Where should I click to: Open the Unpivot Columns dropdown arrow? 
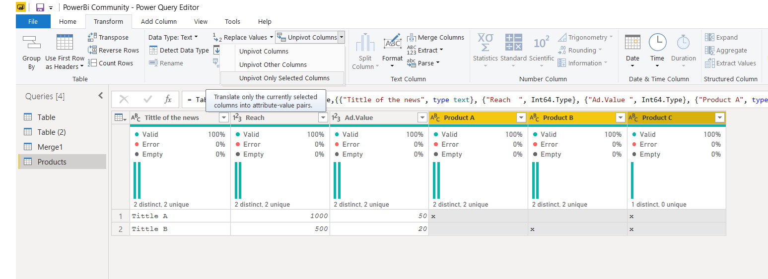[x=341, y=37]
